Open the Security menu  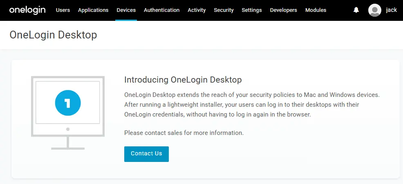point(224,10)
